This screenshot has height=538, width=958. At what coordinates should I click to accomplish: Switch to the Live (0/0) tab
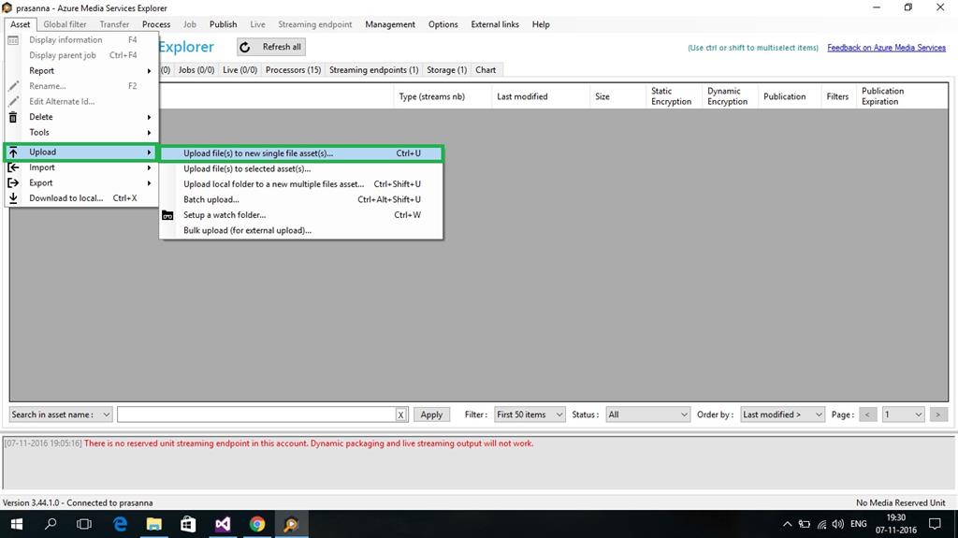tap(240, 69)
